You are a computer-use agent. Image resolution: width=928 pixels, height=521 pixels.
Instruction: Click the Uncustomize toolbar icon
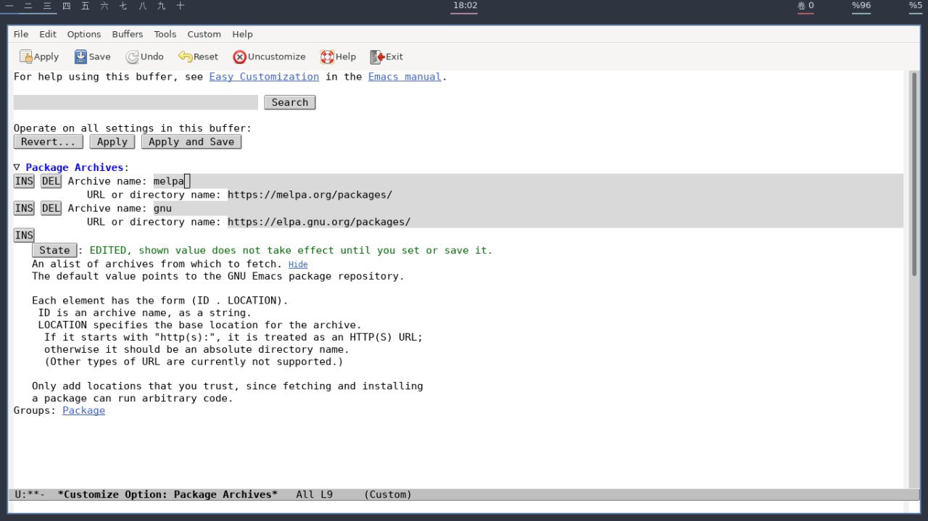click(269, 57)
